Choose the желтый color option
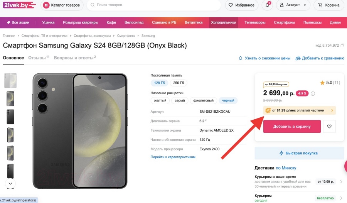The width and height of the screenshot is (347, 203). (160, 101)
